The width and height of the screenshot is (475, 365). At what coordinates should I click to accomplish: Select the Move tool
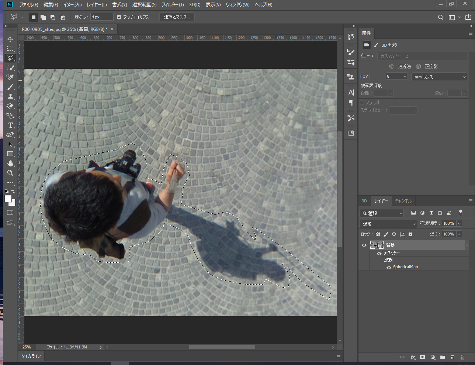point(10,39)
